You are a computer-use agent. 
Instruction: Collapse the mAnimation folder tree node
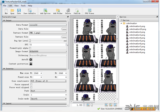pos(121,23)
